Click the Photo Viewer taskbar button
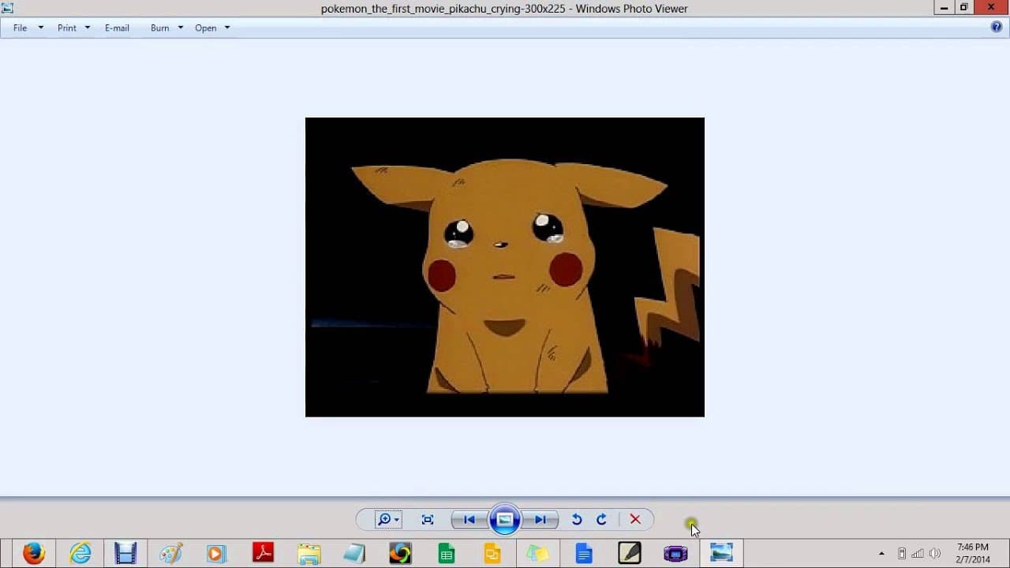The image size is (1010, 568). pos(721,553)
